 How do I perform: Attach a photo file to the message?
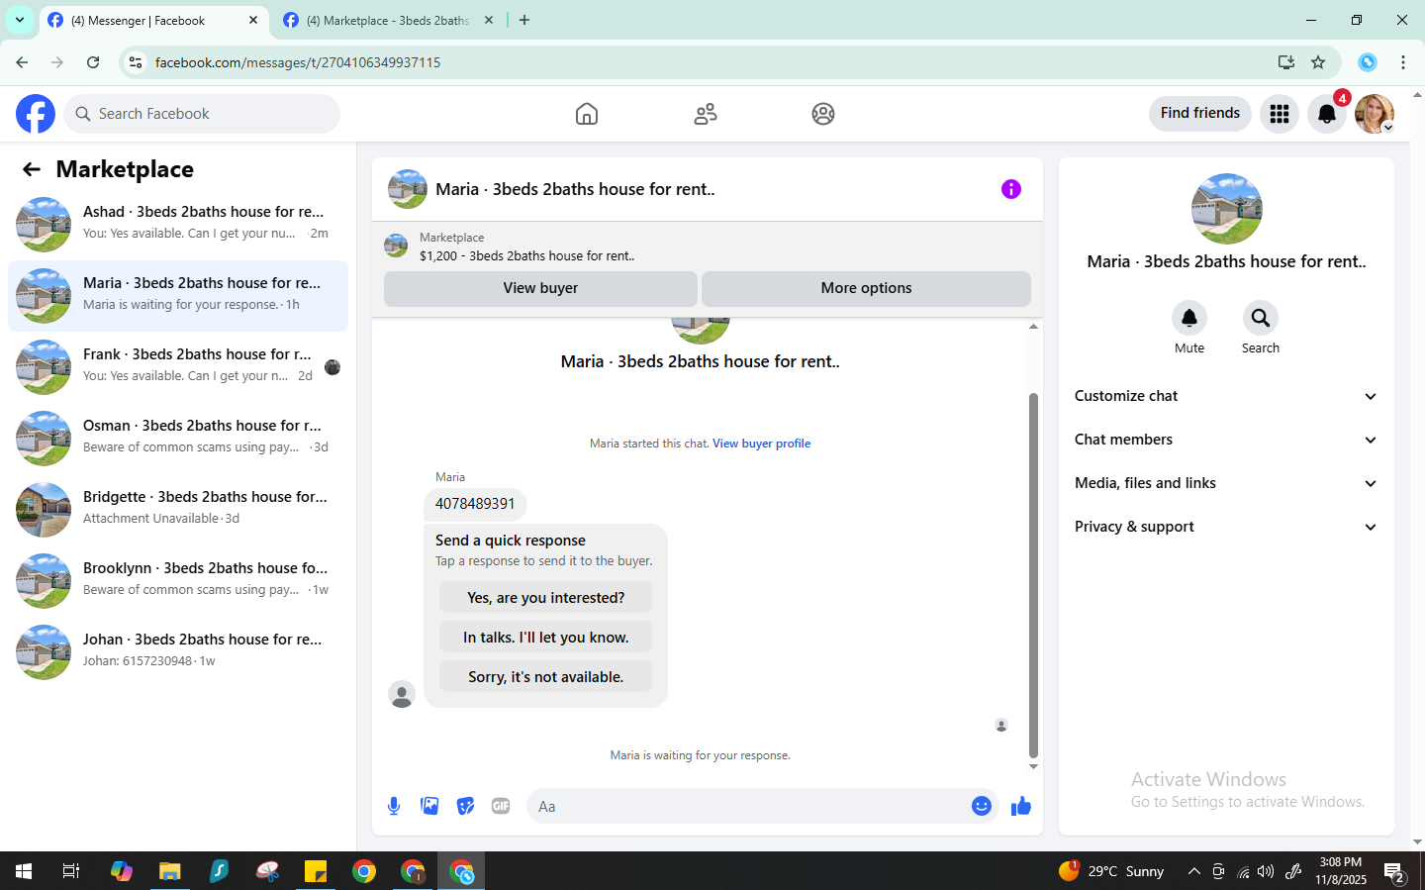point(429,806)
